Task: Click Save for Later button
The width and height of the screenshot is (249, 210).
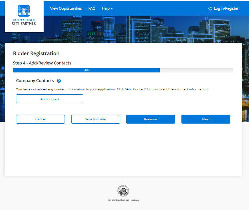Action: click(96, 119)
